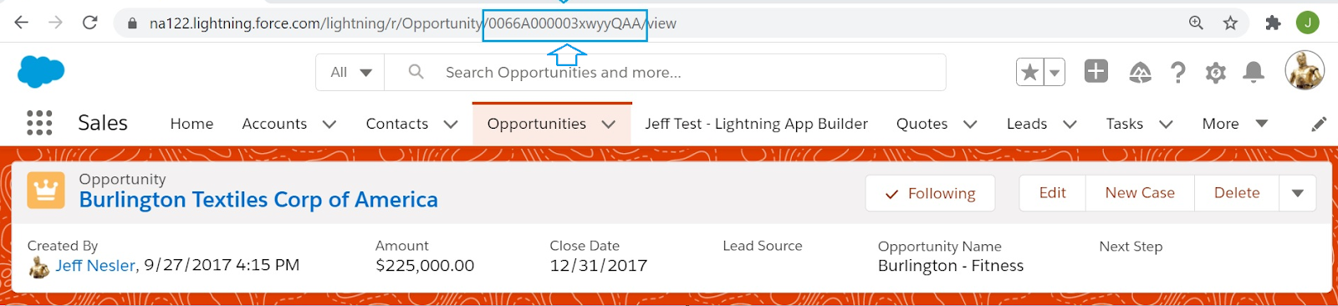Expand the favorites list dropdown arrow

click(1055, 73)
